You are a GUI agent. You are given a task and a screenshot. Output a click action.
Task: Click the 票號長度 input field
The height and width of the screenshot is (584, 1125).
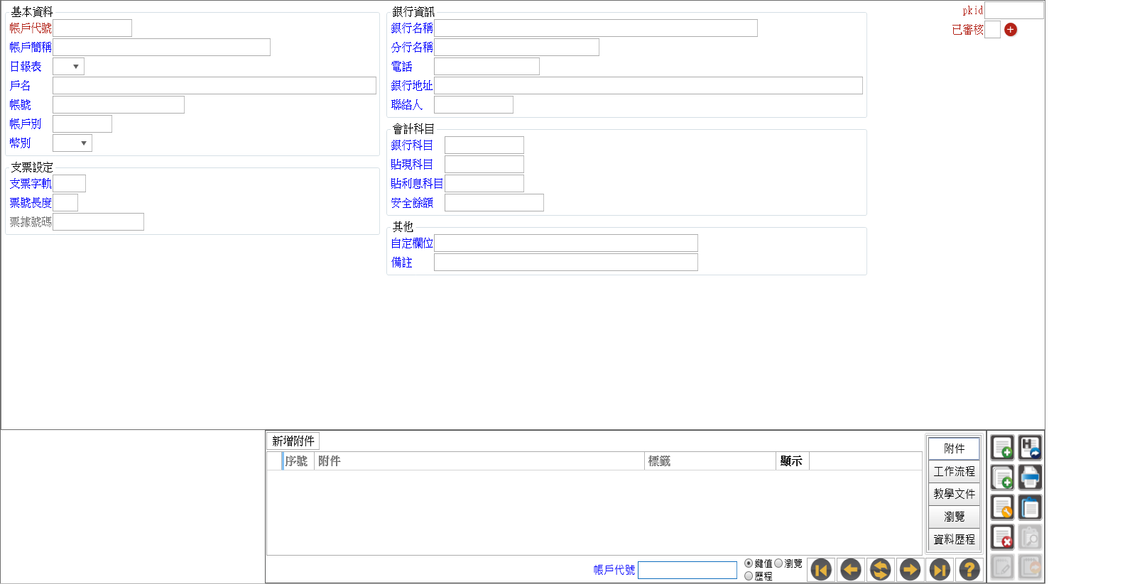(65, 203)
